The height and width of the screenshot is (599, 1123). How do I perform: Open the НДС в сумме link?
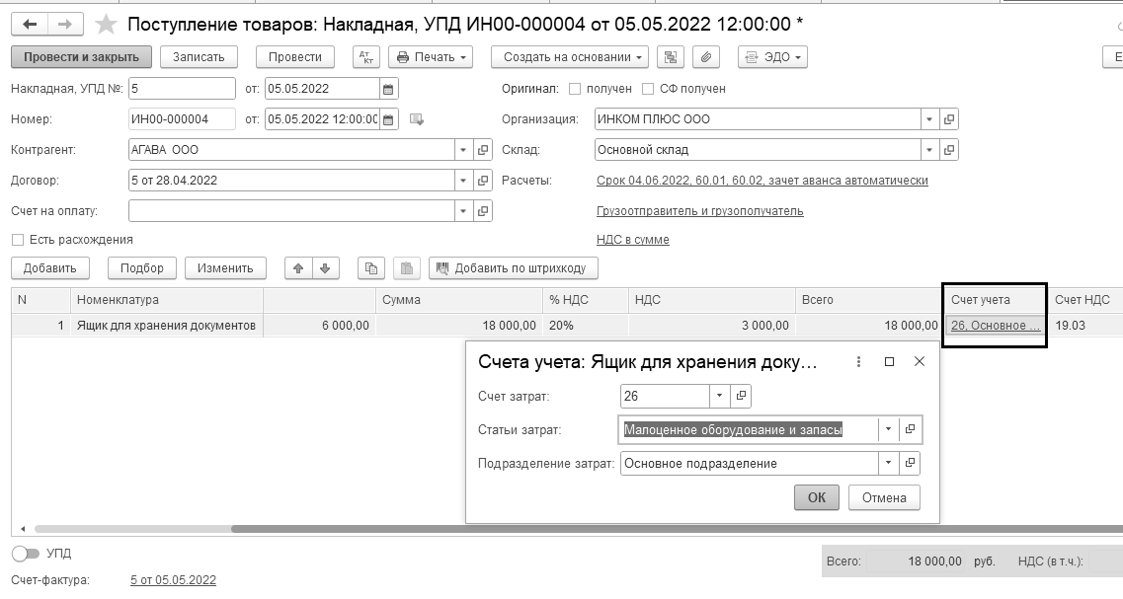633,240
